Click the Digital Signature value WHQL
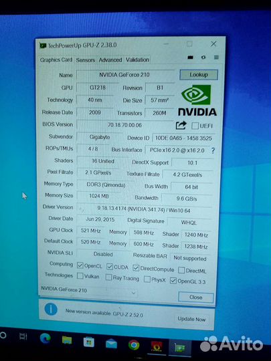Viewport: 271px width, 361px height. point(189,223)
